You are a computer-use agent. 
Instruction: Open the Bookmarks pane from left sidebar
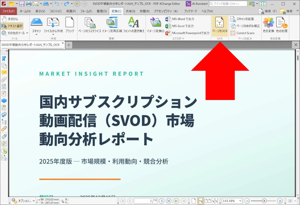click(4, 58)
